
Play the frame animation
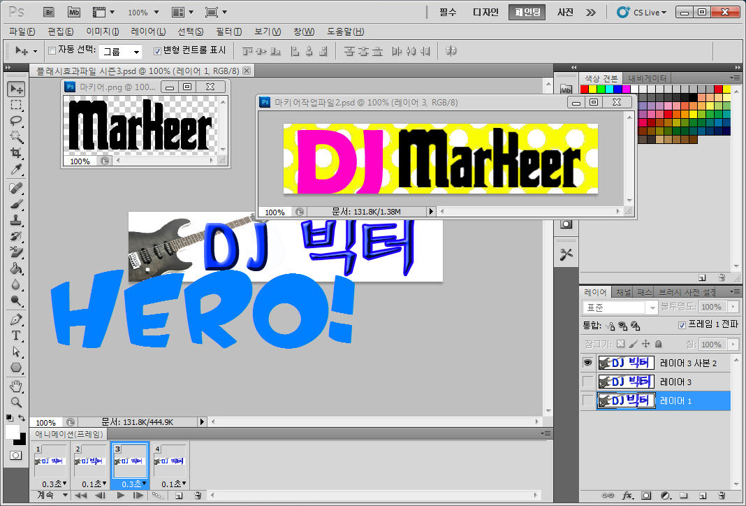click(x=120, y=496)
